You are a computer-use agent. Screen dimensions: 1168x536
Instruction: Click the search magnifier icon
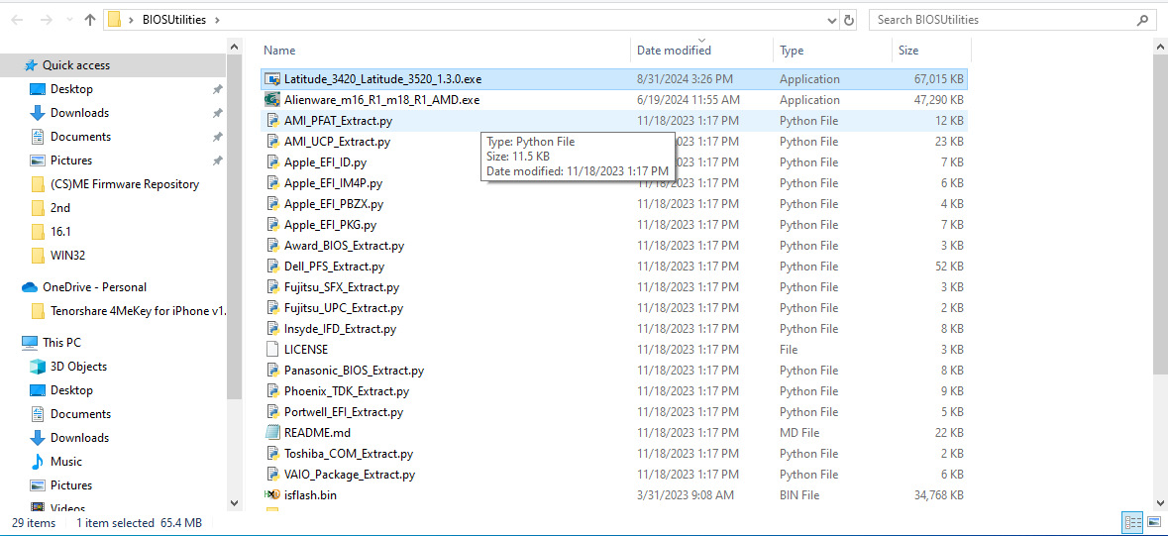[1141, 20]
